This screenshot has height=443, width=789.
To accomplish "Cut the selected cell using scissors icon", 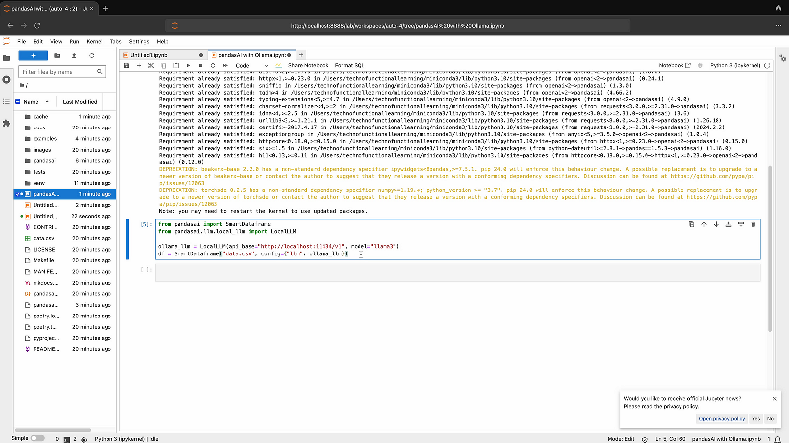I will (151, 65).
